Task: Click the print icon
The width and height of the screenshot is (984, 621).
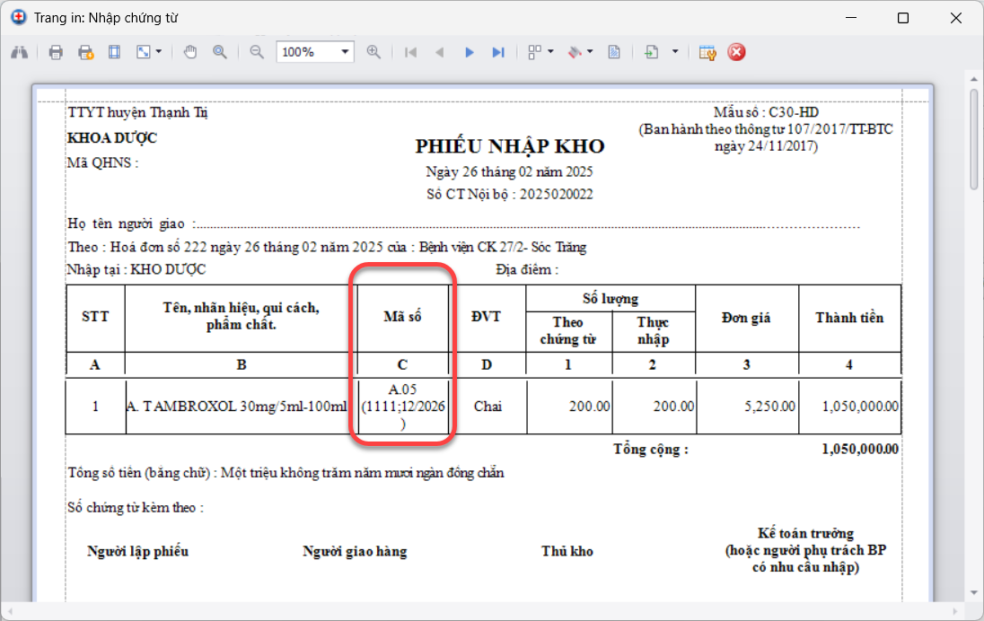Action: coord(56,52)
